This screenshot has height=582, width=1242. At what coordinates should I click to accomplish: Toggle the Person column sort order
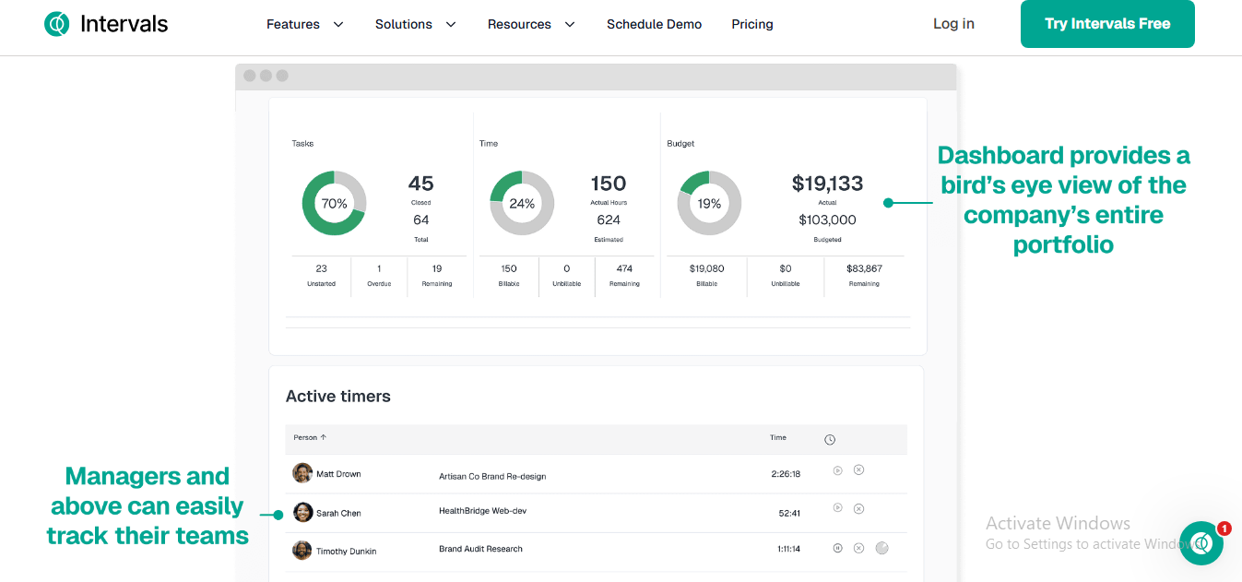(307, 438)
